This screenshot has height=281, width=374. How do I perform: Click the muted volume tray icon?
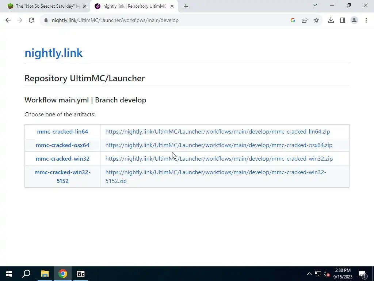[x=327, y=274]
